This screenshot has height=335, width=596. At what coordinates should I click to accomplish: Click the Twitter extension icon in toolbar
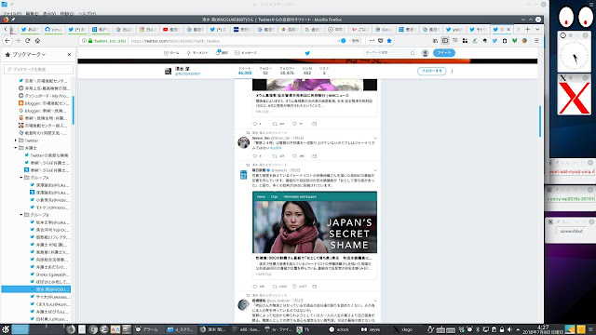494,41
